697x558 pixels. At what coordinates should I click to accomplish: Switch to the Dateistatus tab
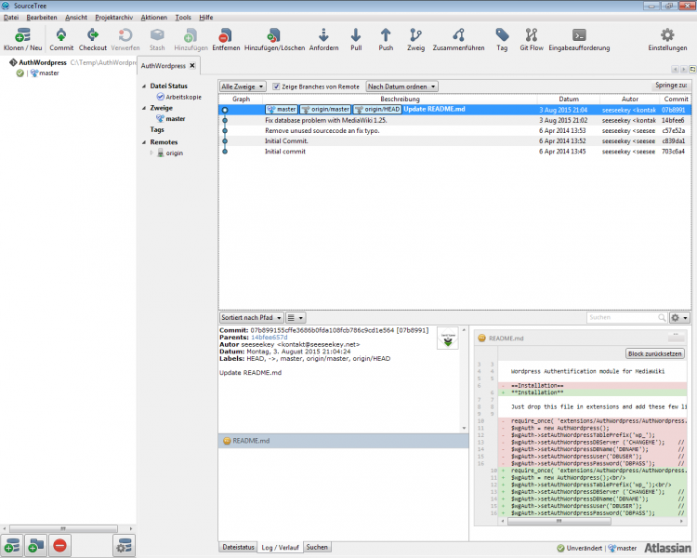click(238, 548)
